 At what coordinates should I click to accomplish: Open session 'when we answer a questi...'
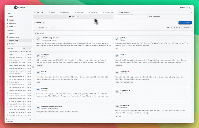[19, 96]
